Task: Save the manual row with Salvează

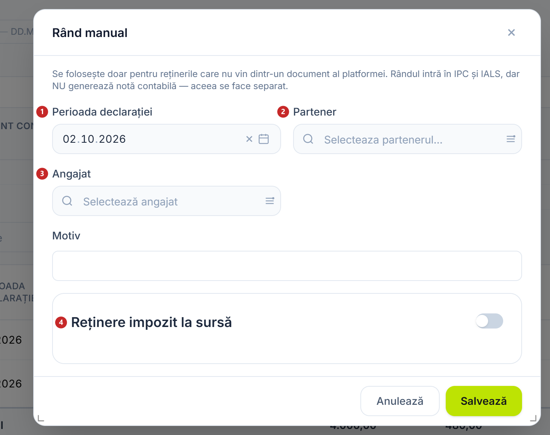Action: pyautogui.click(x=484, y=401)
